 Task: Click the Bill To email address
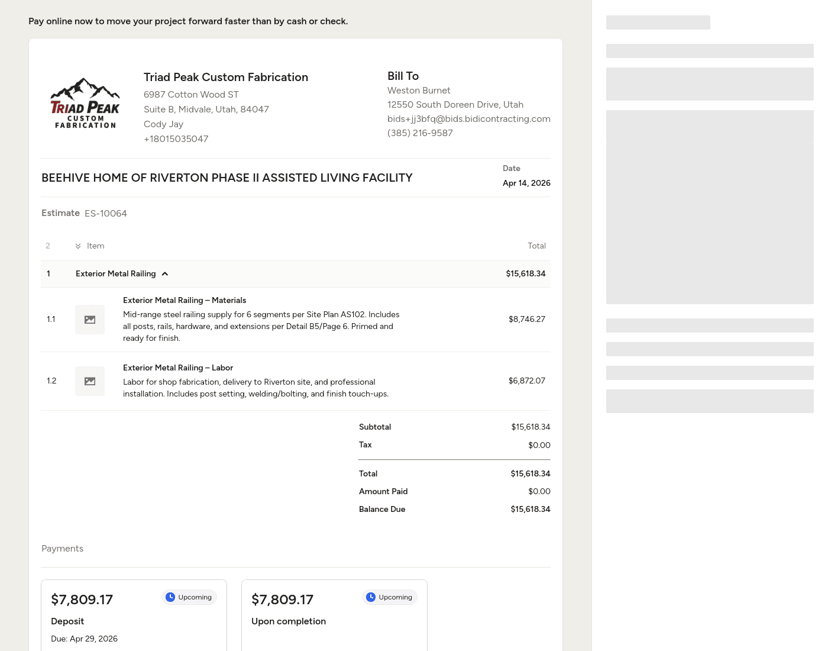[x=468, y=119]
